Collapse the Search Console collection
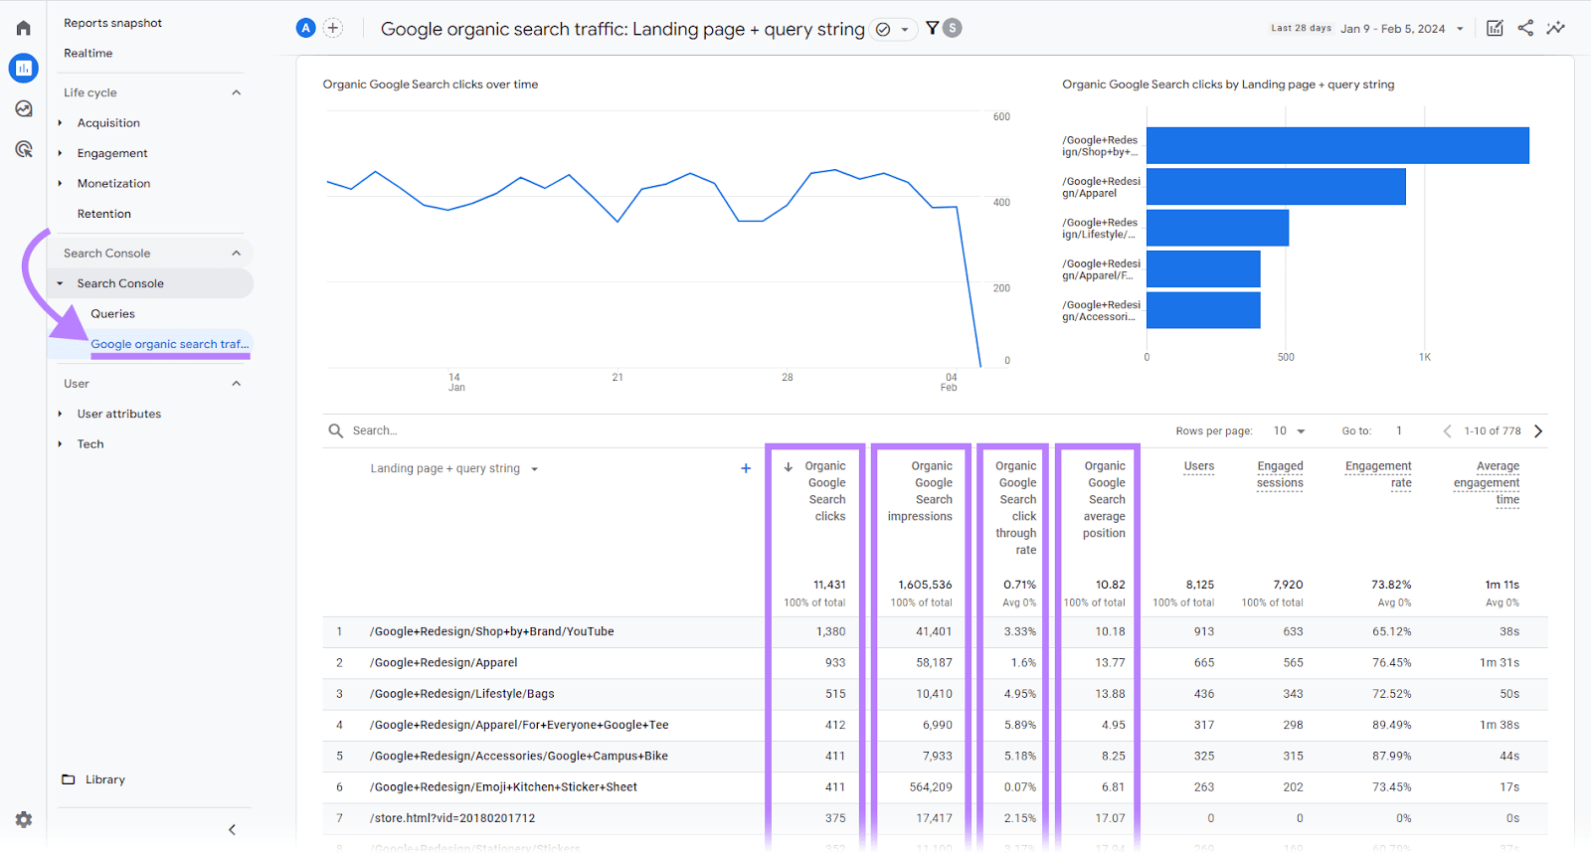The height and width of the screenshot is (855, 1591). (237, 254)
